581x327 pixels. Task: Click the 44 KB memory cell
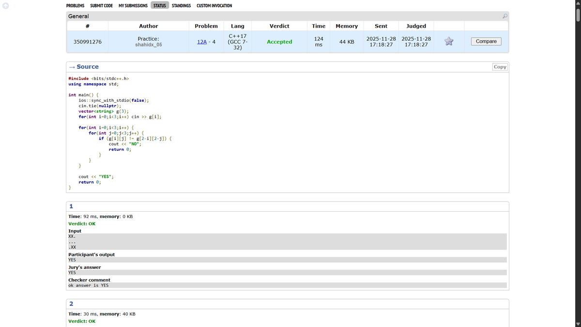pos(347,42)
